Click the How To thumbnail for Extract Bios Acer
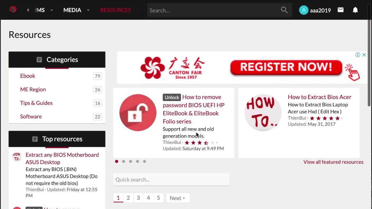Image resolution: width=372 pixels, height=209 pixels. pyautogui.click(x=263, y=113)
